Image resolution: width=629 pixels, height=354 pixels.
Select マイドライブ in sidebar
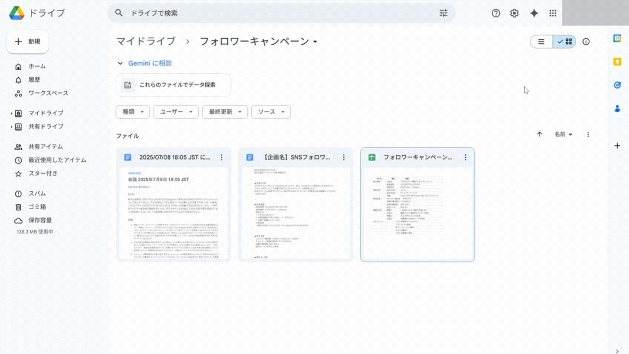pos(46,113)
